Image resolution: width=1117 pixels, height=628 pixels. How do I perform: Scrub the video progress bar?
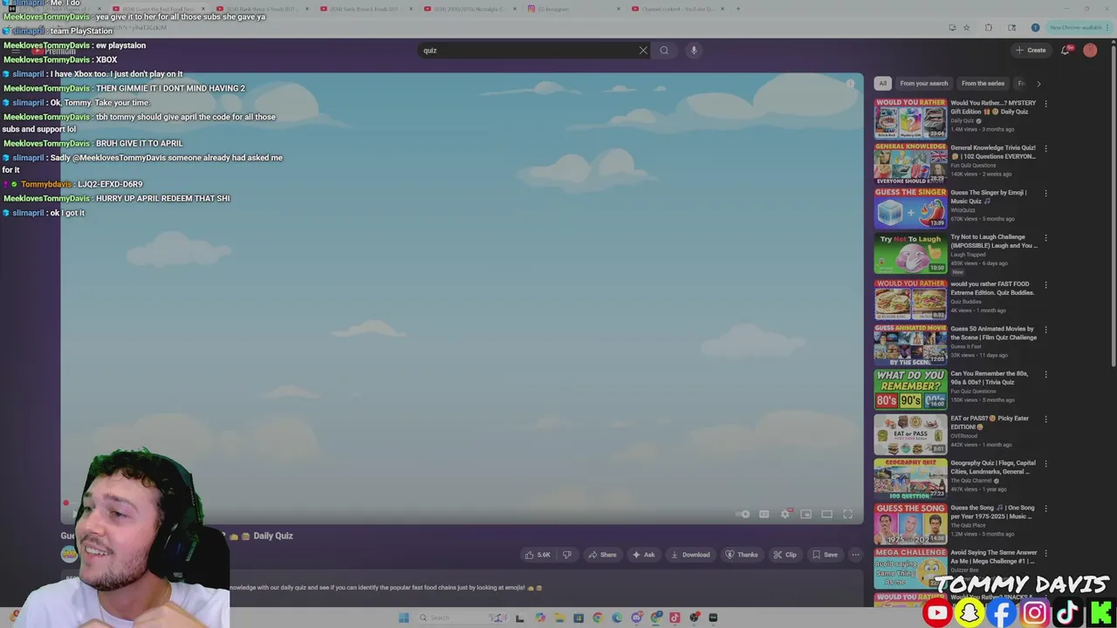click(463, 503)
